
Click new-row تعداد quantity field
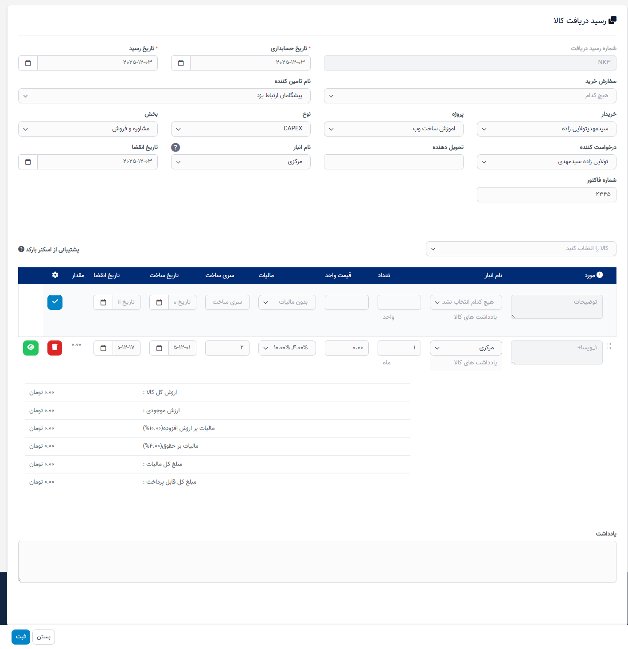[x=399, y=302]
